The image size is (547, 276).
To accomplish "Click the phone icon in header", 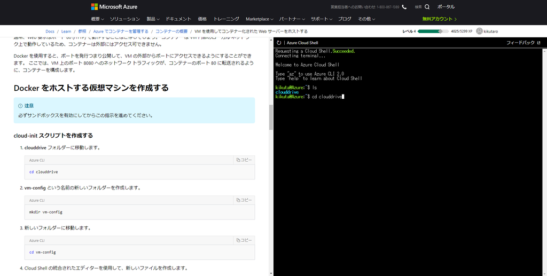I will (404, 7).
